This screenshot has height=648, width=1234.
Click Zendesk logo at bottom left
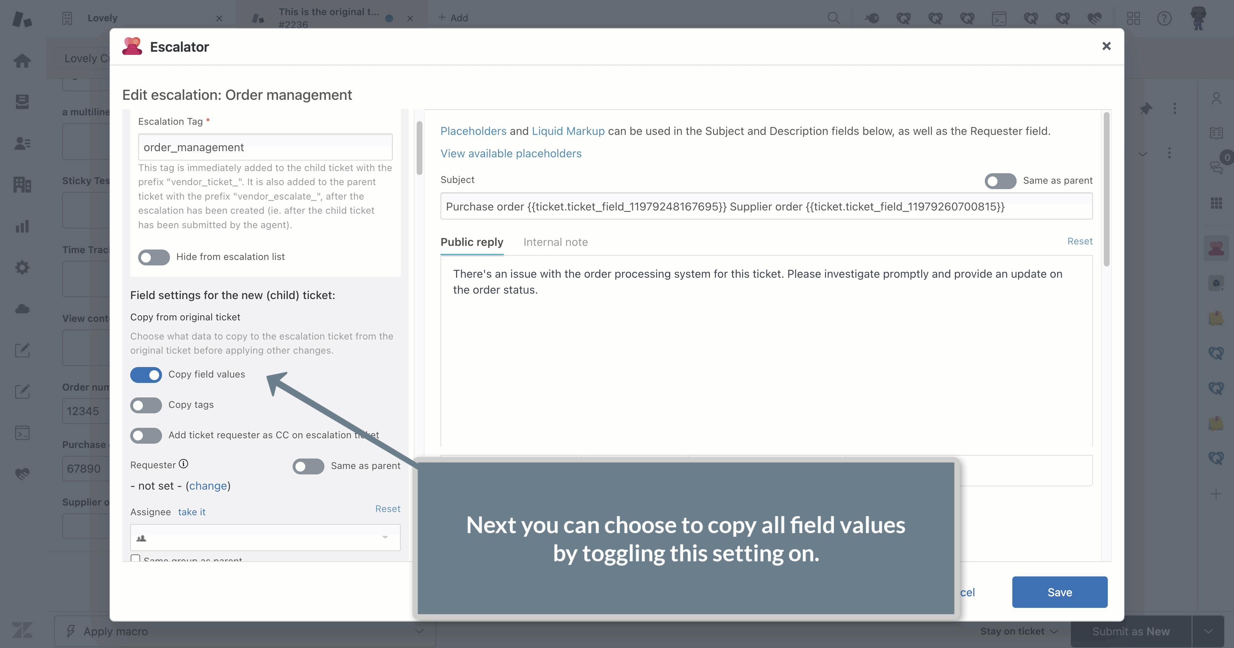[22, 629]
